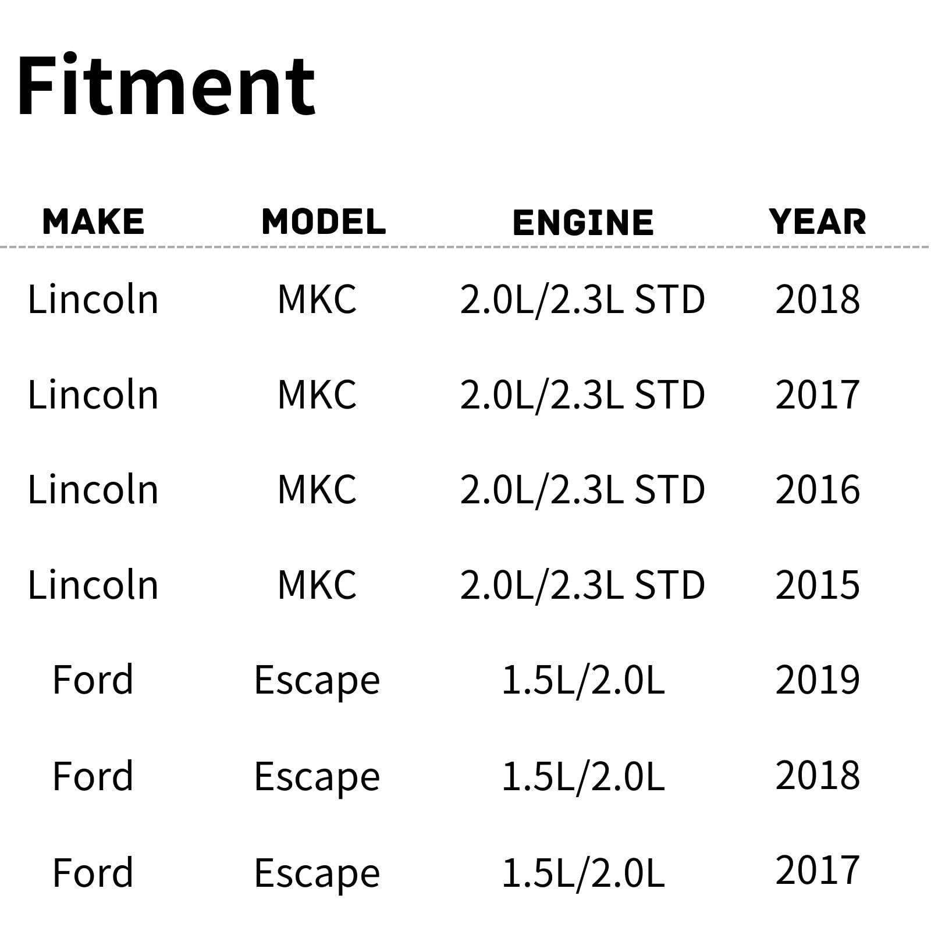Click MKC in the 2016 Lincoln row

coord(317,489)
